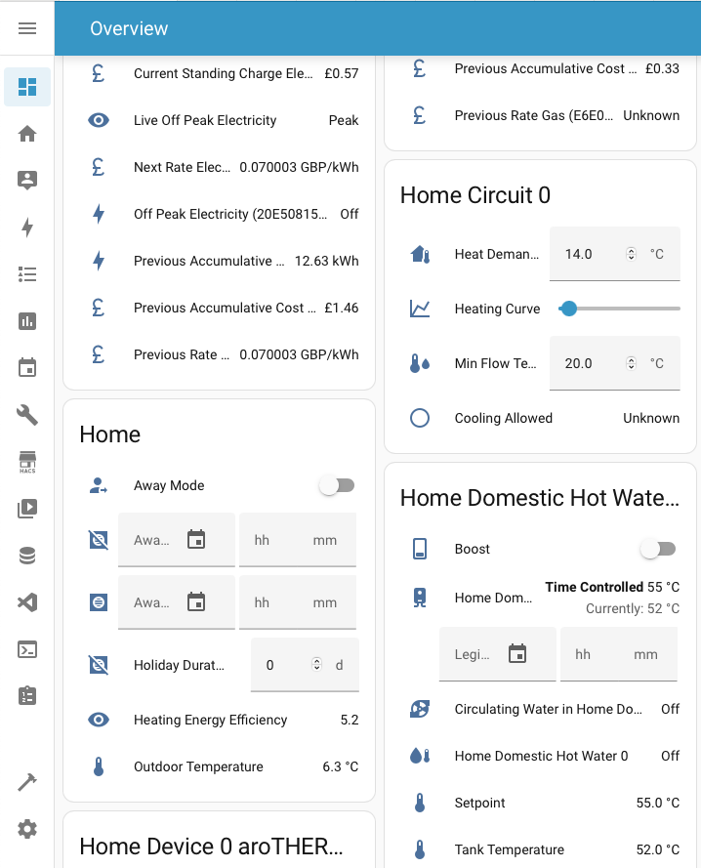Click the Cooling Allowed circle icon
Image resolution: width=701 pixels, height=868 pixels.
point(420,418)
